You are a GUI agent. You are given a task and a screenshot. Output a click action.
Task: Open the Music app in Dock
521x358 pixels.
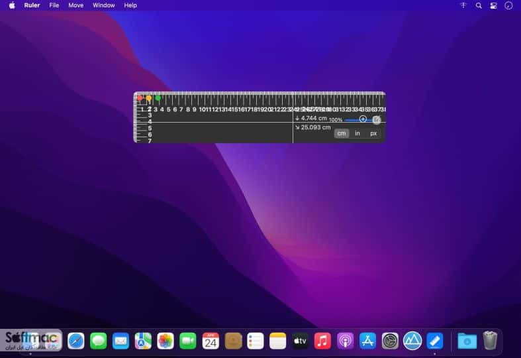(322, 341)
